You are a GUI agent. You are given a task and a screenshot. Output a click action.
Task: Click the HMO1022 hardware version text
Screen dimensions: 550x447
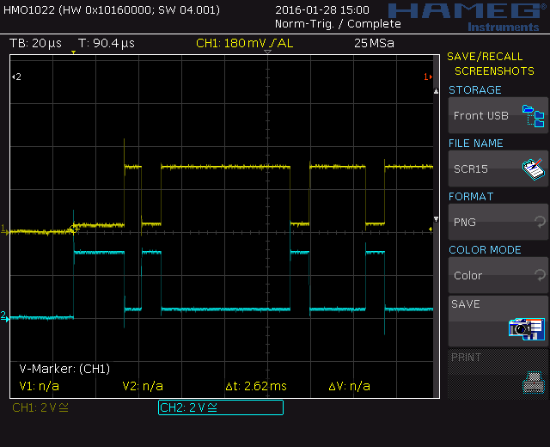tap(112, 9)
